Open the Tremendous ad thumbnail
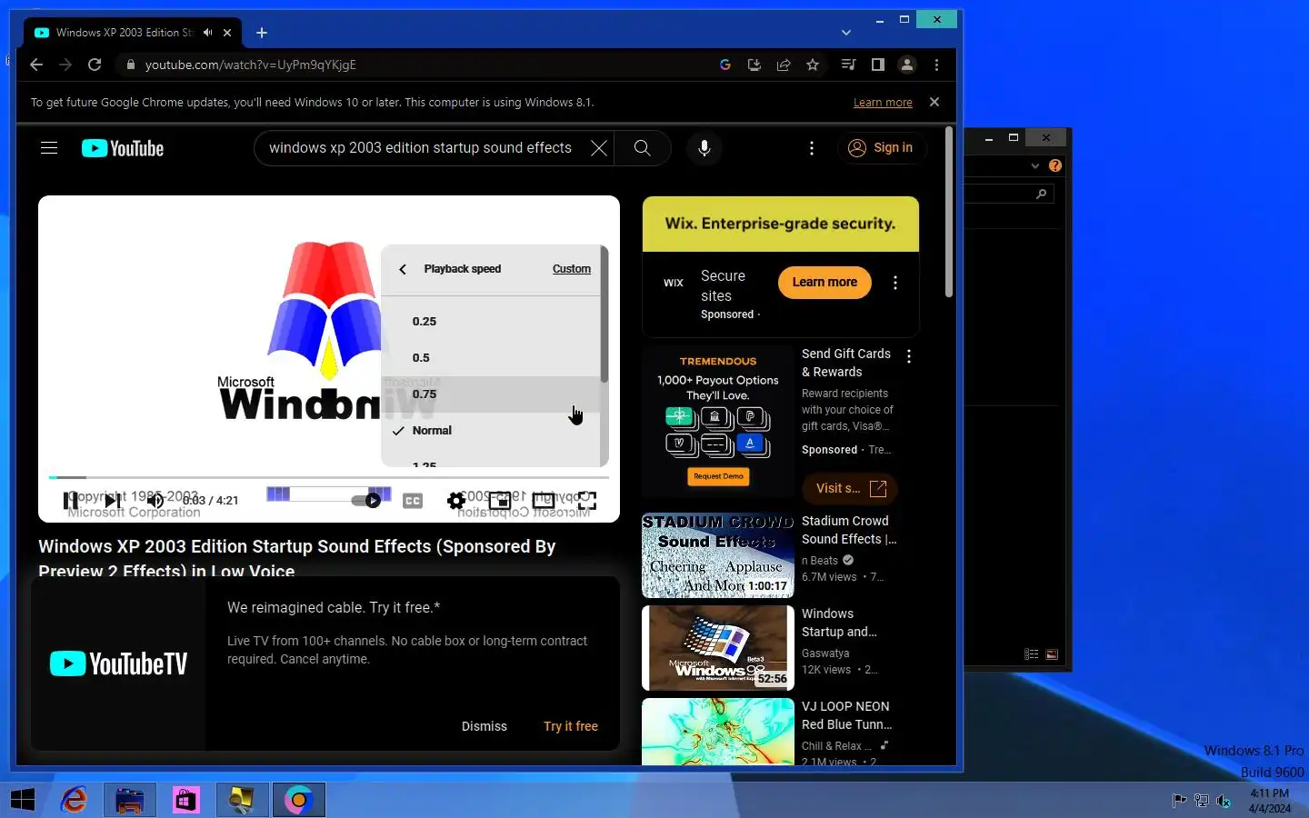 coord(718,423)
